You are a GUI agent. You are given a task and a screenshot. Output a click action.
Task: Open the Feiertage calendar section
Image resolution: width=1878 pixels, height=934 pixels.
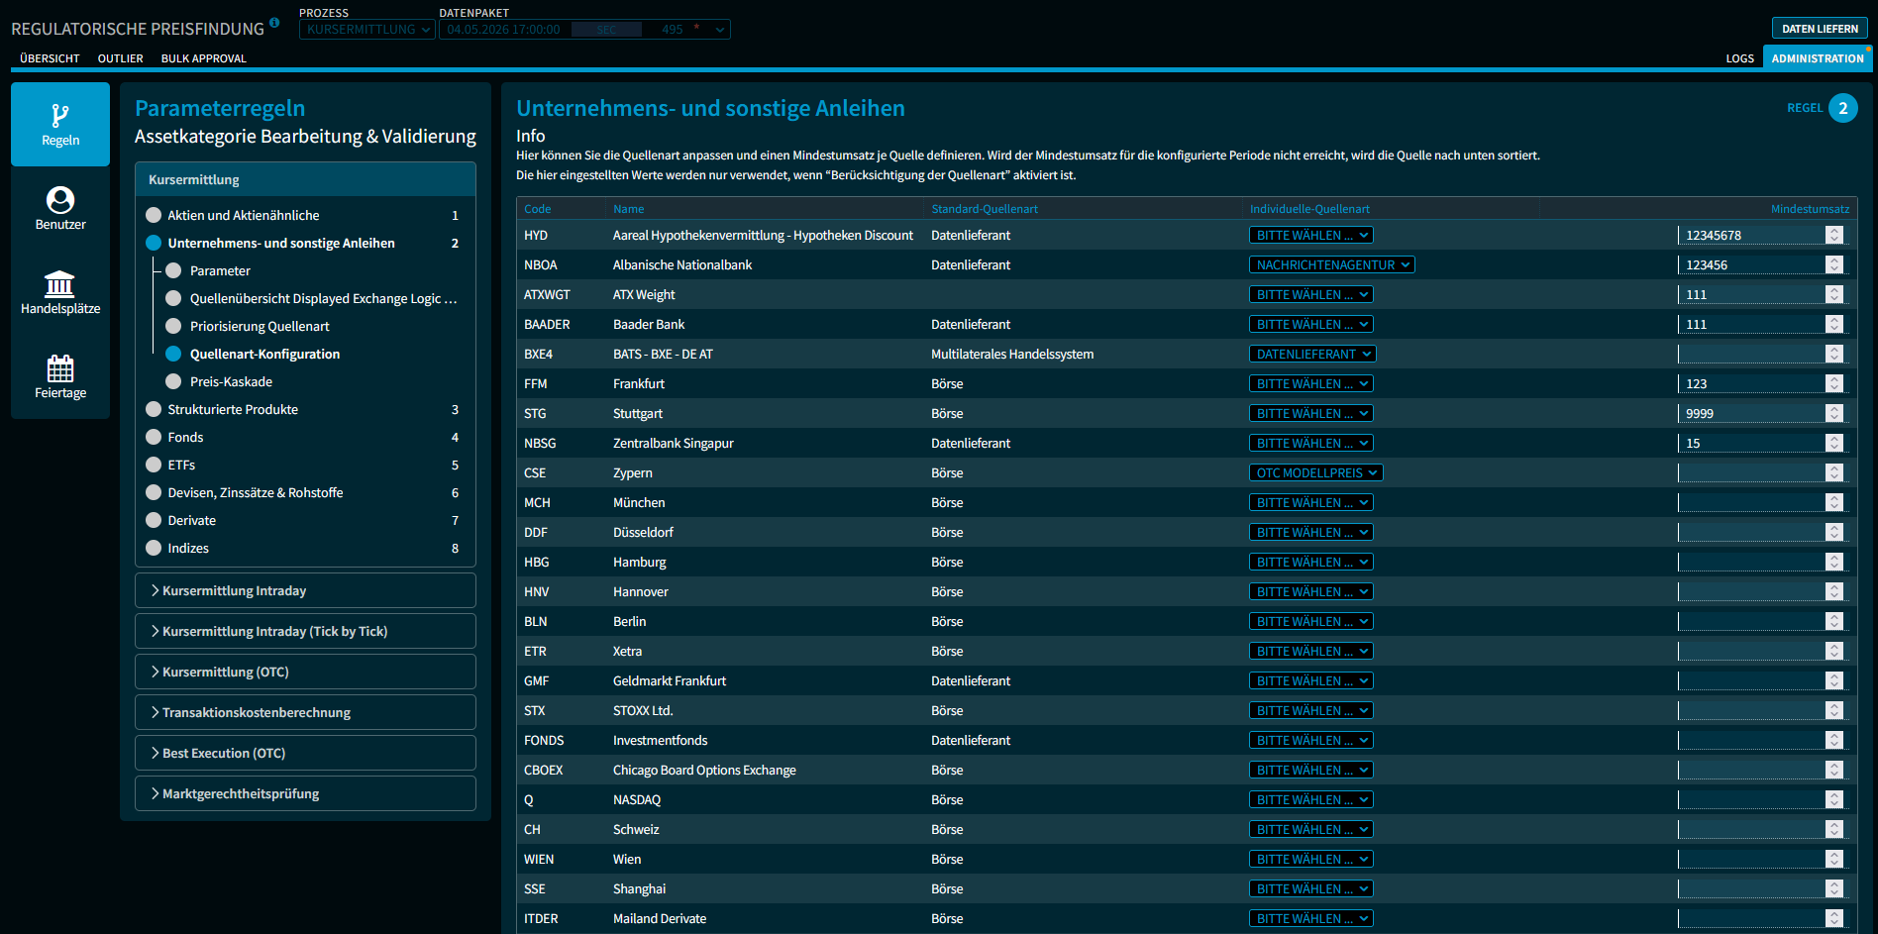[x=60, y=376]
